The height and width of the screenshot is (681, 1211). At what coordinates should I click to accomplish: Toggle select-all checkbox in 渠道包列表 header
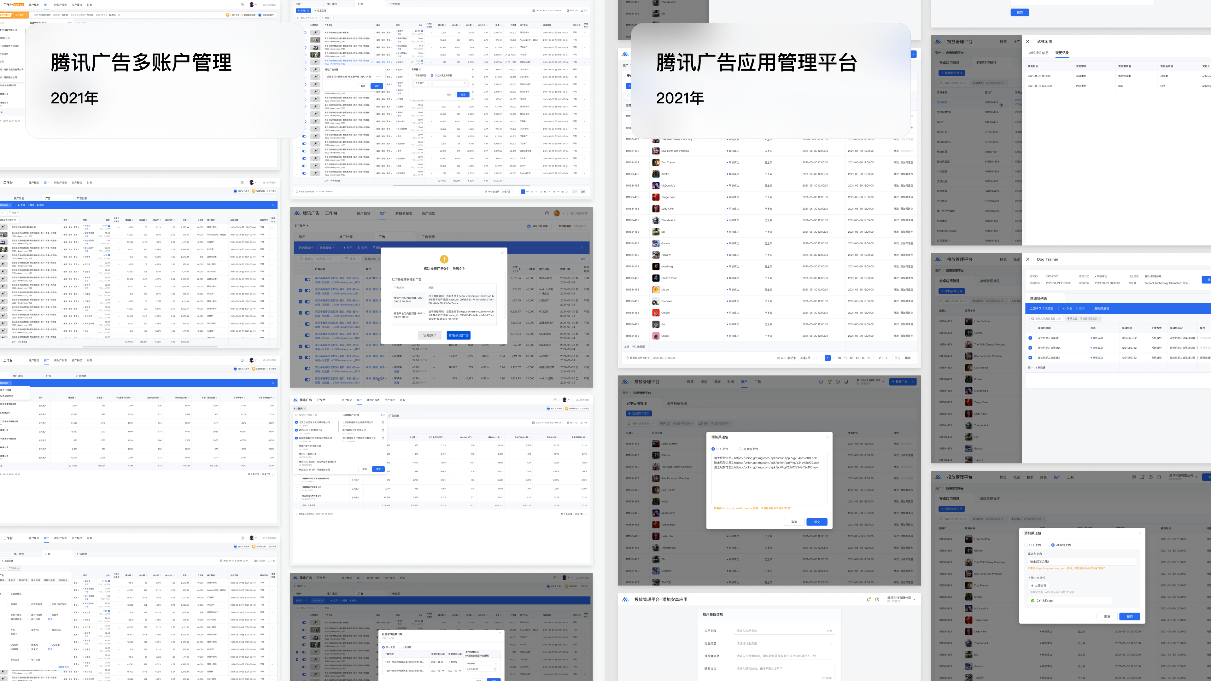[x=1031, y=328]
